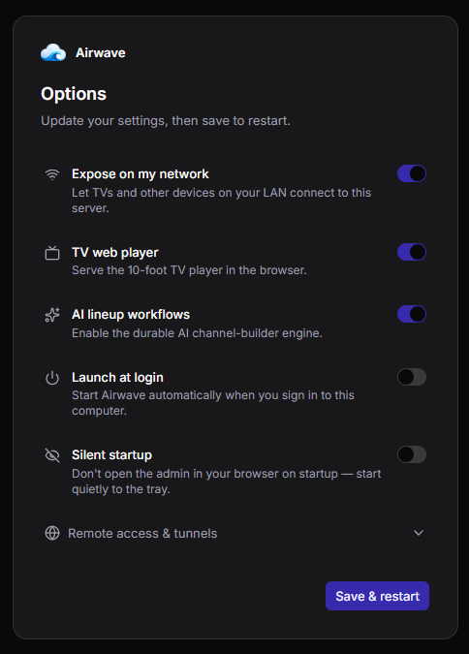
Task: Click the crossed-eye icon beside Silent startup
Action: coord(52,455)
